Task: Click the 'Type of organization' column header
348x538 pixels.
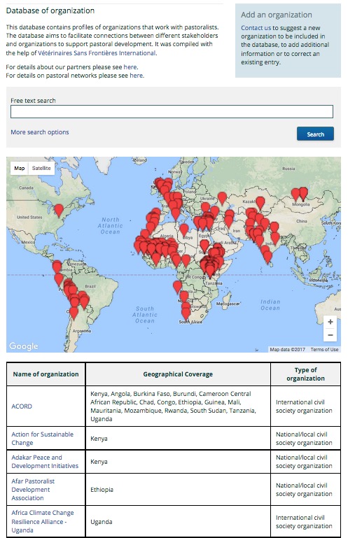Action: pos(305,374)
